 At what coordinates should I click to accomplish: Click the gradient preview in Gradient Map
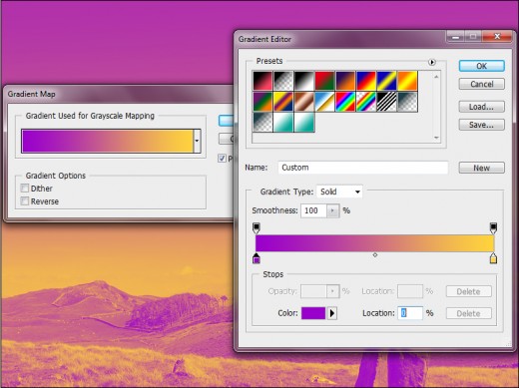[107, 141]
